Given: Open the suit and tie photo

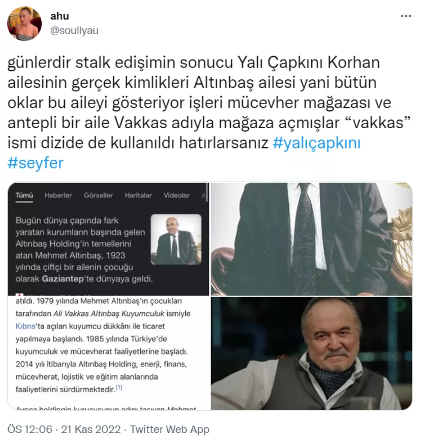Looking at the screenshot, I should click(311, 239).
